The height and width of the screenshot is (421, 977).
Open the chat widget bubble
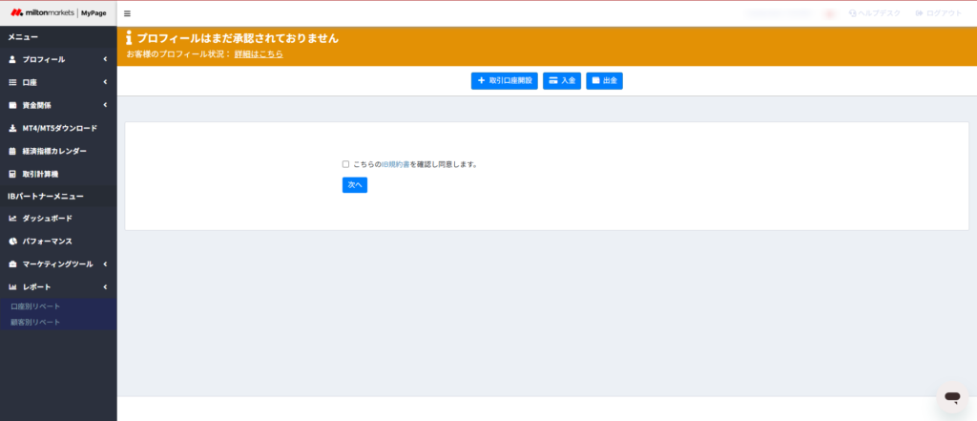951,396
